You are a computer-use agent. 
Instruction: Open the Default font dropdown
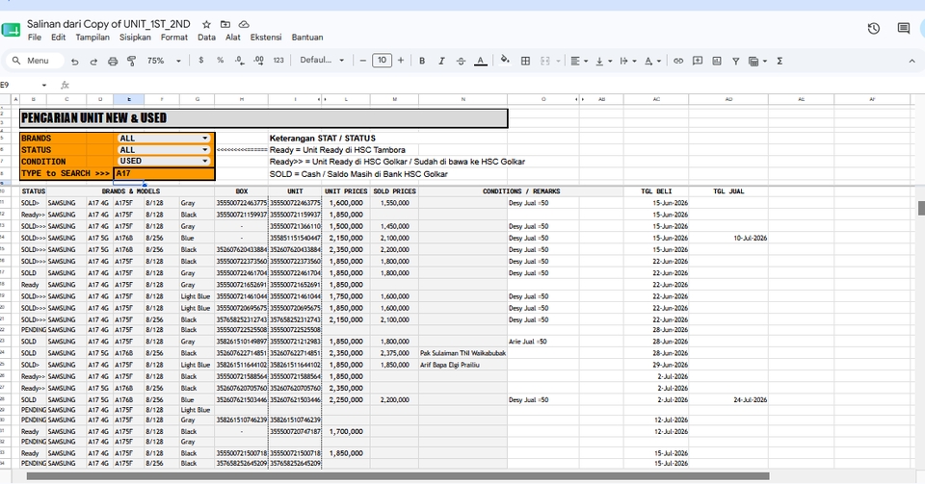pos(322,60)
